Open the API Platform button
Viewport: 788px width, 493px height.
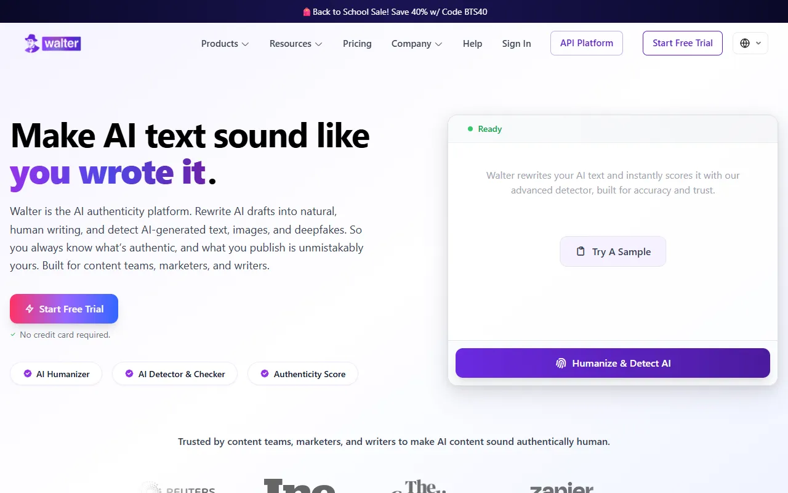587,43
